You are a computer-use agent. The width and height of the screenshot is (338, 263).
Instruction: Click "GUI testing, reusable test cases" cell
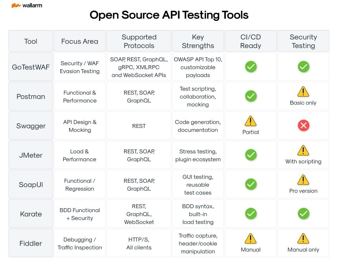pos(198,185)
